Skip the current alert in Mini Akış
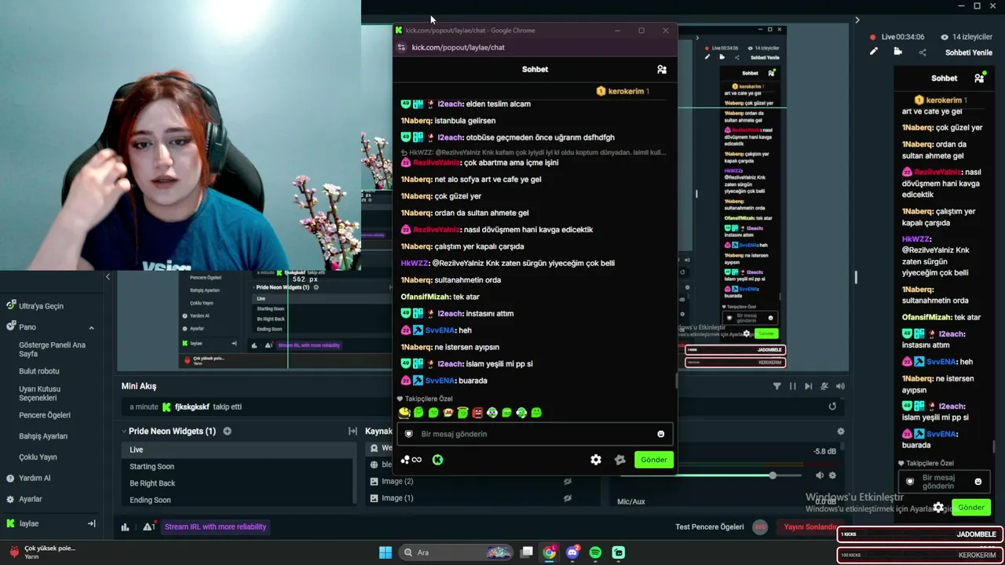Screen dimensions: 1005x565 (x=808, y=386)
